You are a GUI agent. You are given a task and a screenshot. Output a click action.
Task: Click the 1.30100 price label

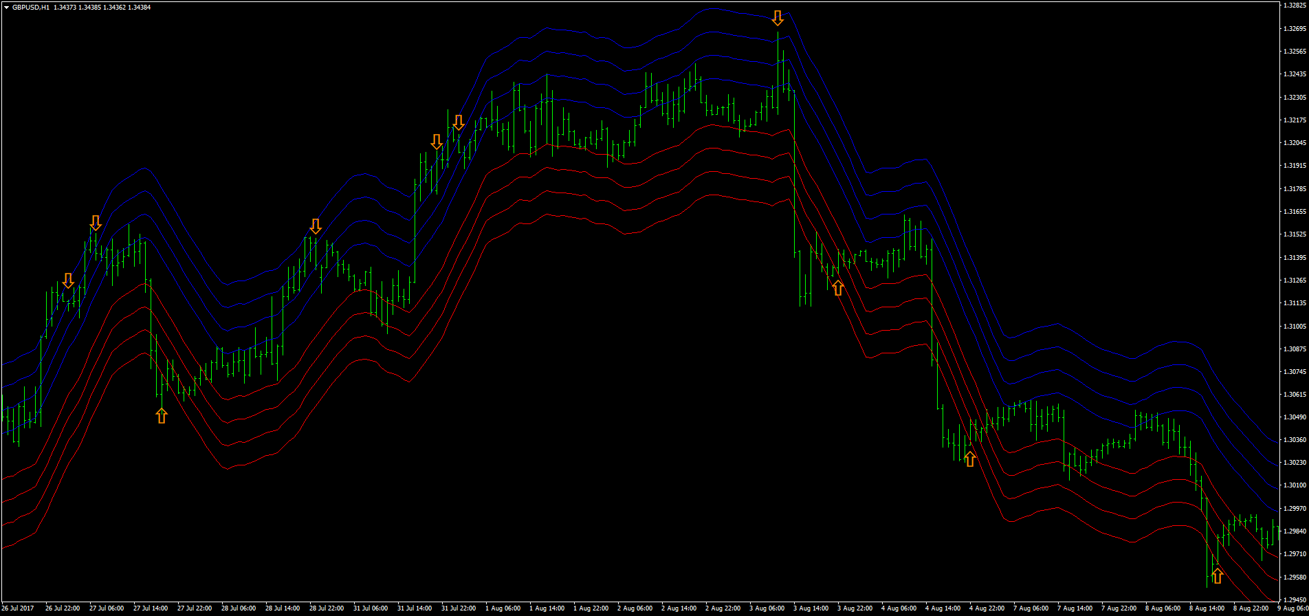(1295, 485)
